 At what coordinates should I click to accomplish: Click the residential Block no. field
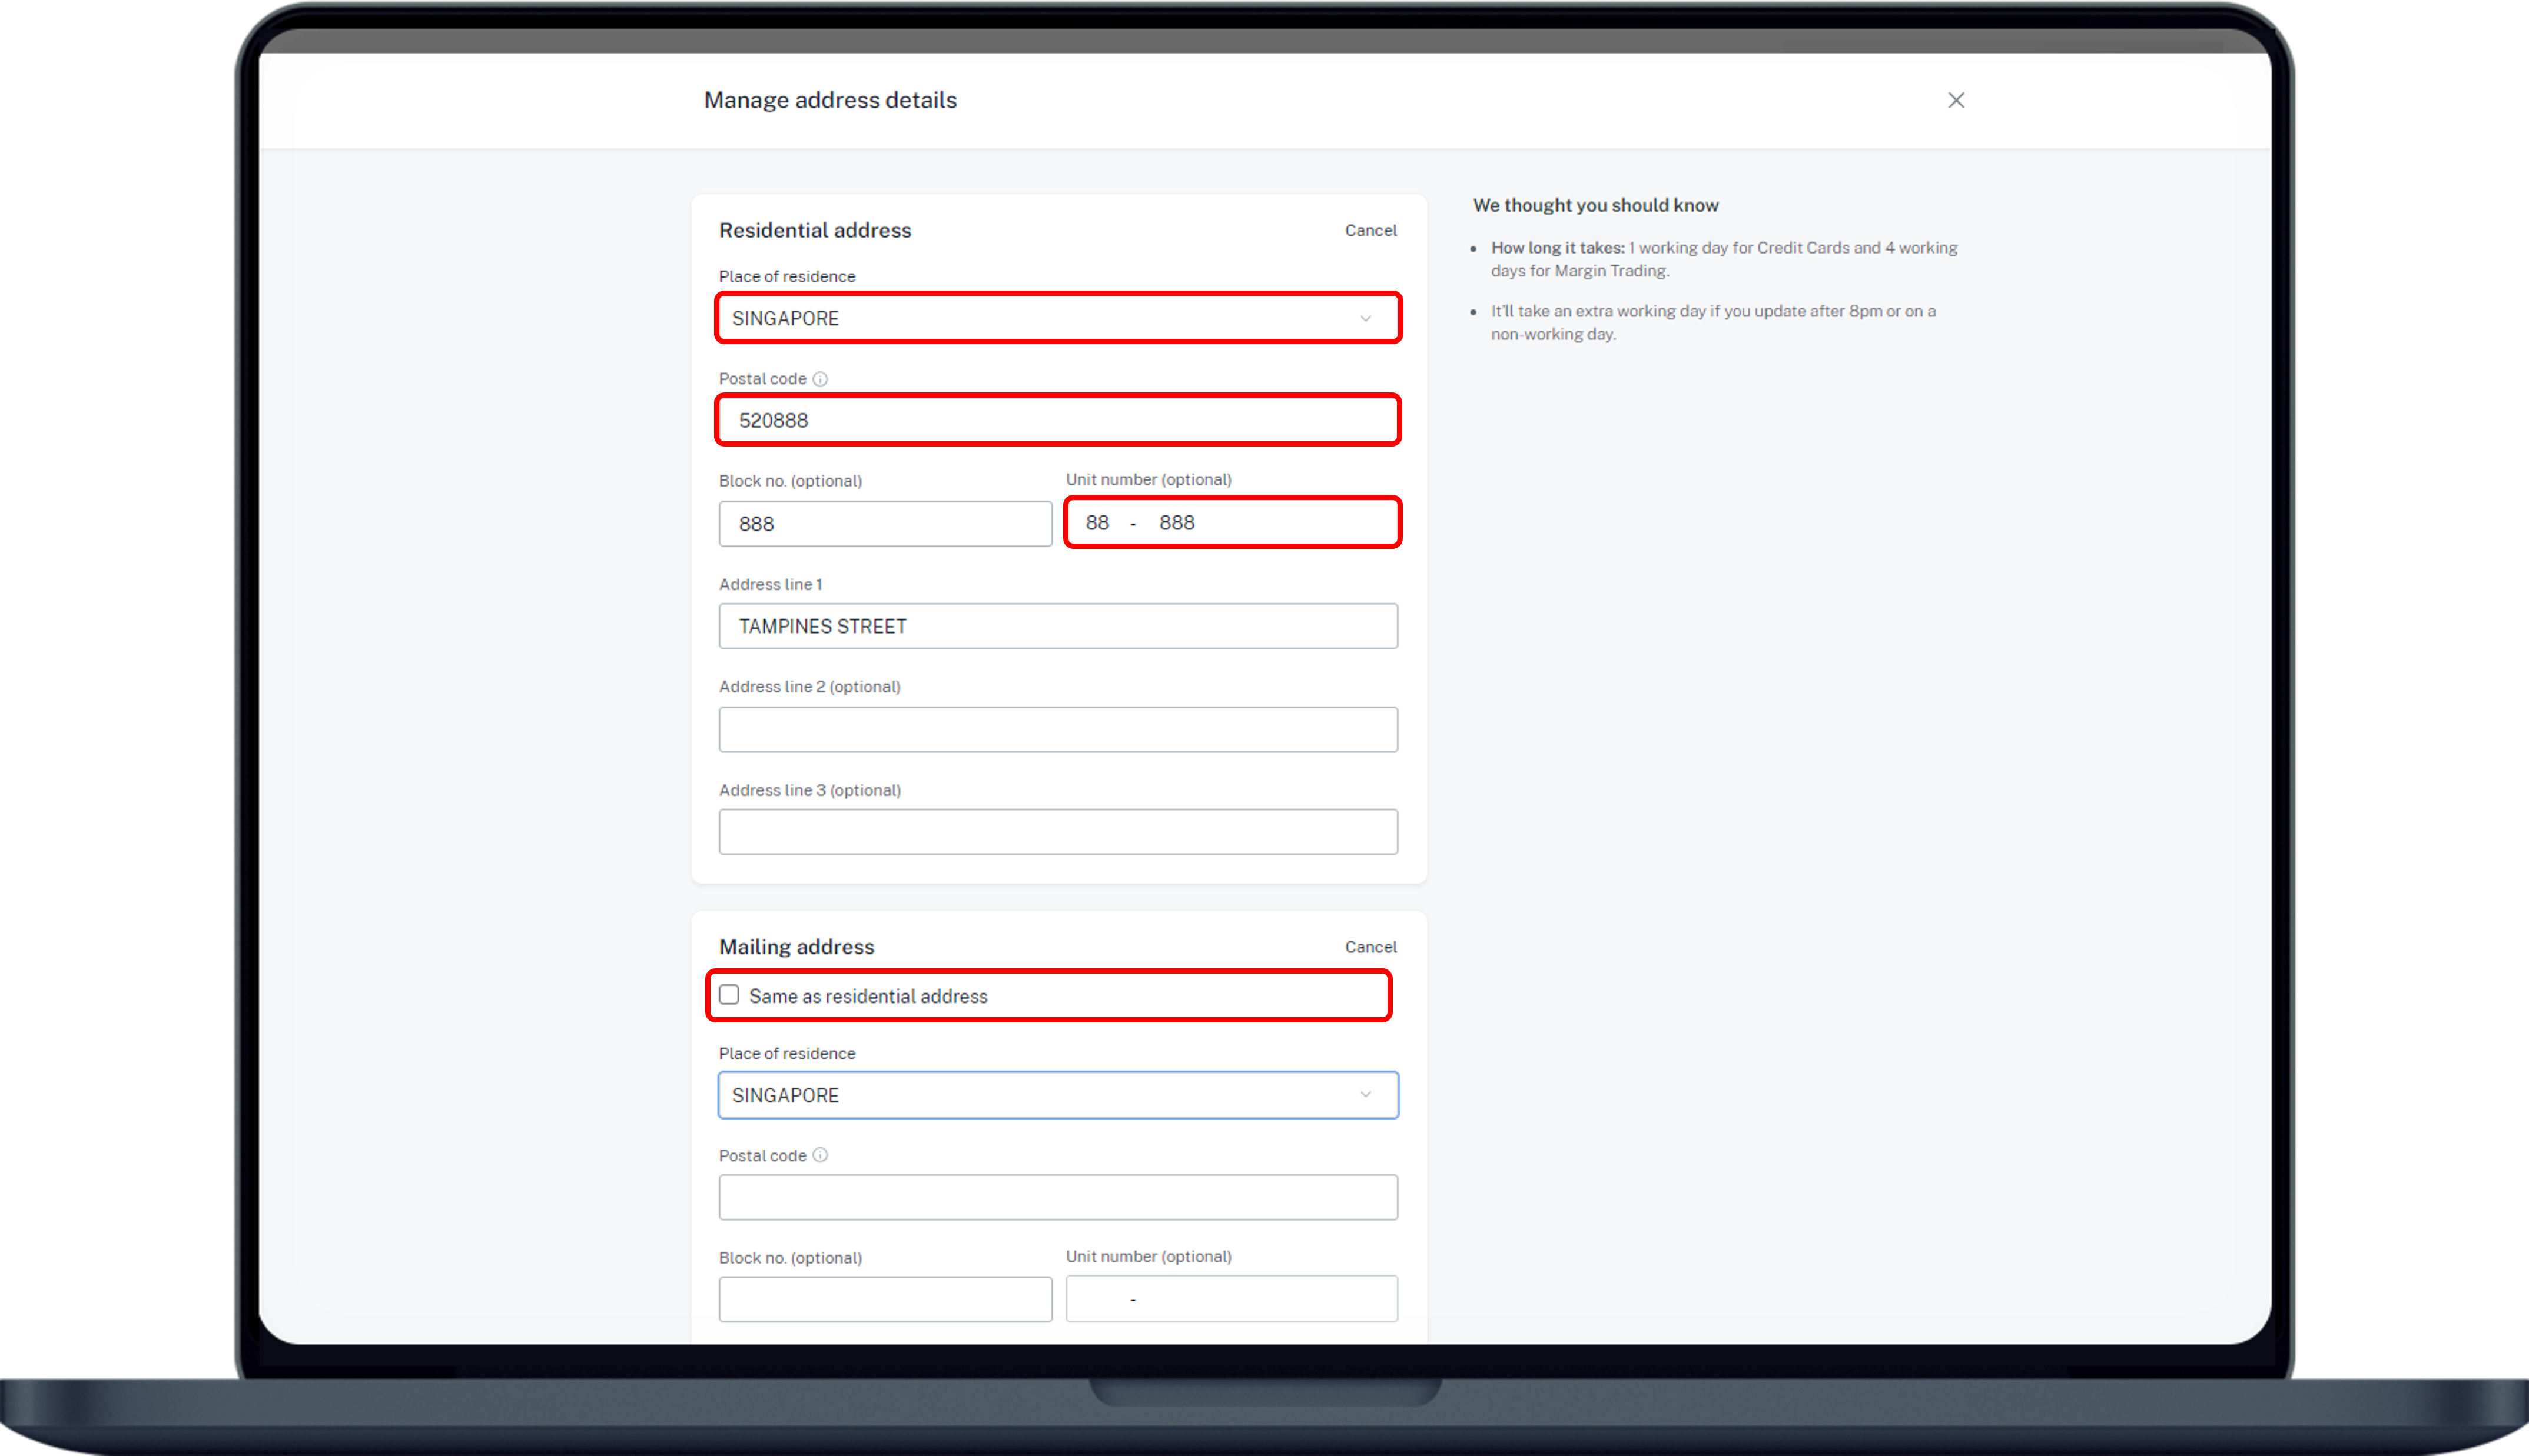point(884,524)
